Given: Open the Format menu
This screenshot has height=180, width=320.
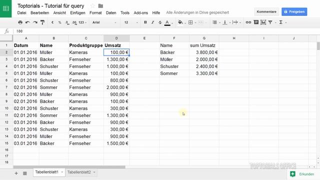Looking at the screenshot, I should [95, 12].
